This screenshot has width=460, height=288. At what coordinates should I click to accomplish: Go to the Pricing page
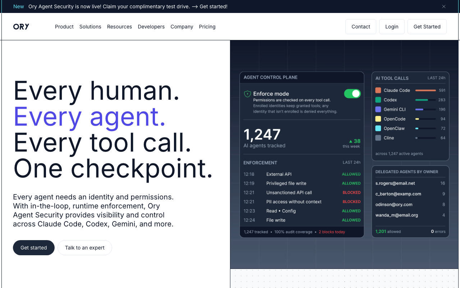click(207, 27)
